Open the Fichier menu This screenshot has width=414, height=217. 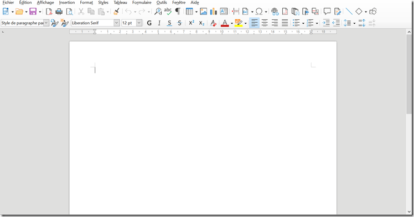click(8, 2)
